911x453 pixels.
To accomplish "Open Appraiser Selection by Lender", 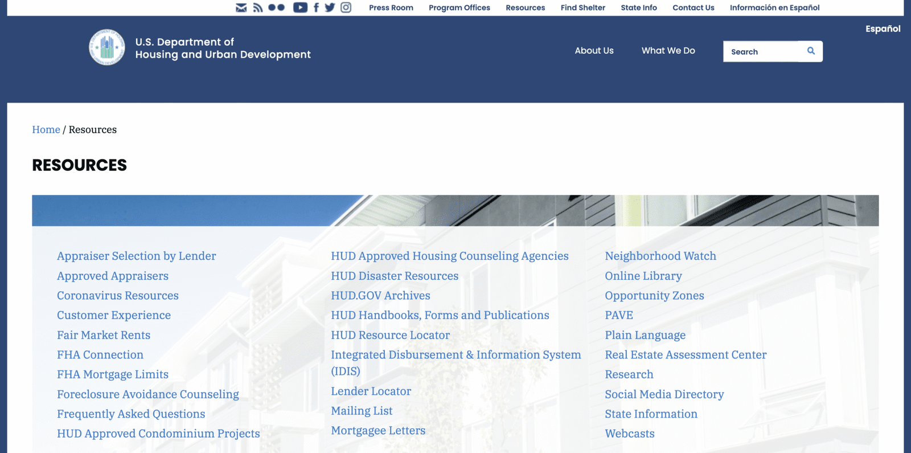I will tap(137, 256).
